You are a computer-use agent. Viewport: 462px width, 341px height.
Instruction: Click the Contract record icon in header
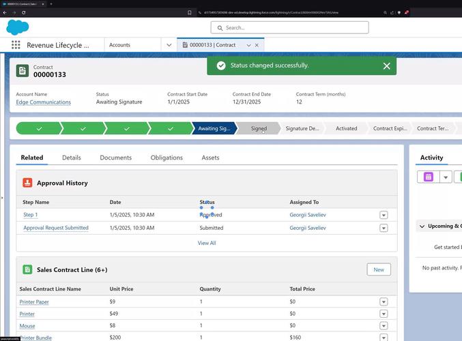pyautogui.click(x=23, y=71)
